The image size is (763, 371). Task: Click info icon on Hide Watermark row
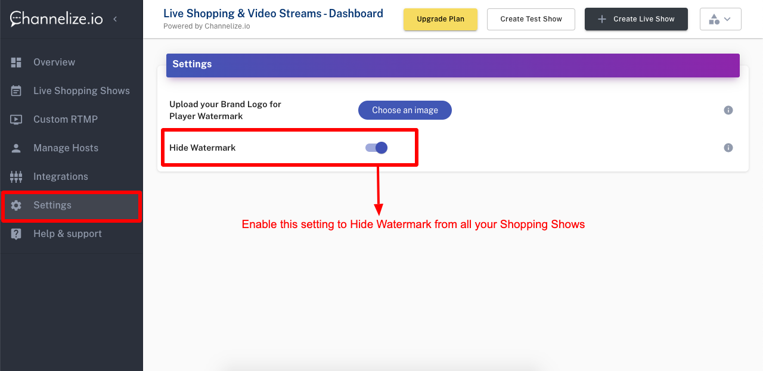tap(728, 148)
